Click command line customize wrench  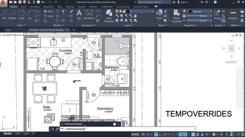(57, 129)
